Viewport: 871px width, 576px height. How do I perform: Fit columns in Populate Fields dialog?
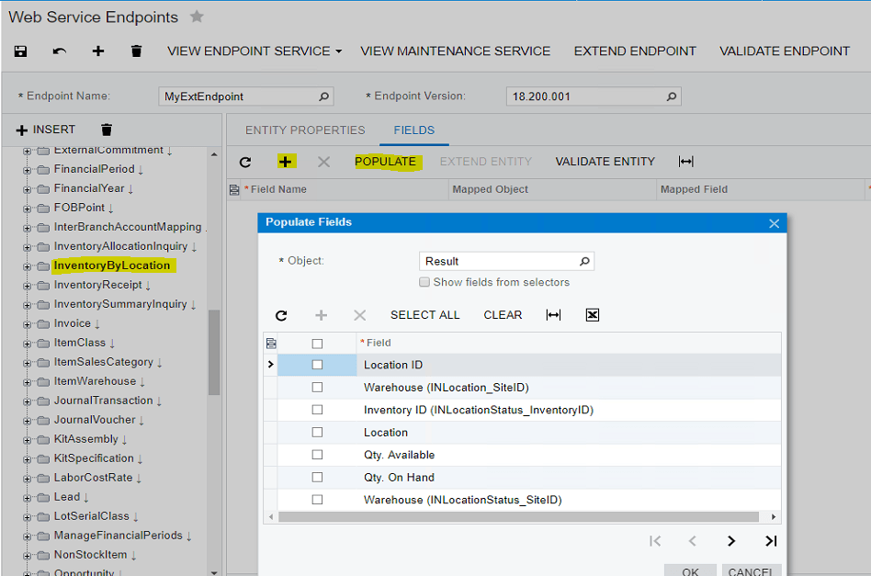553,315
